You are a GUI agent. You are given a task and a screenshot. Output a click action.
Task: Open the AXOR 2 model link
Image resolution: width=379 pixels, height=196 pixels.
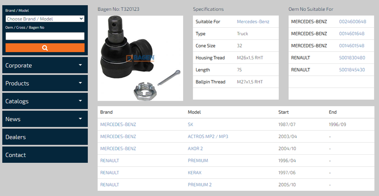pyautogui.click(x=195, y=148)
